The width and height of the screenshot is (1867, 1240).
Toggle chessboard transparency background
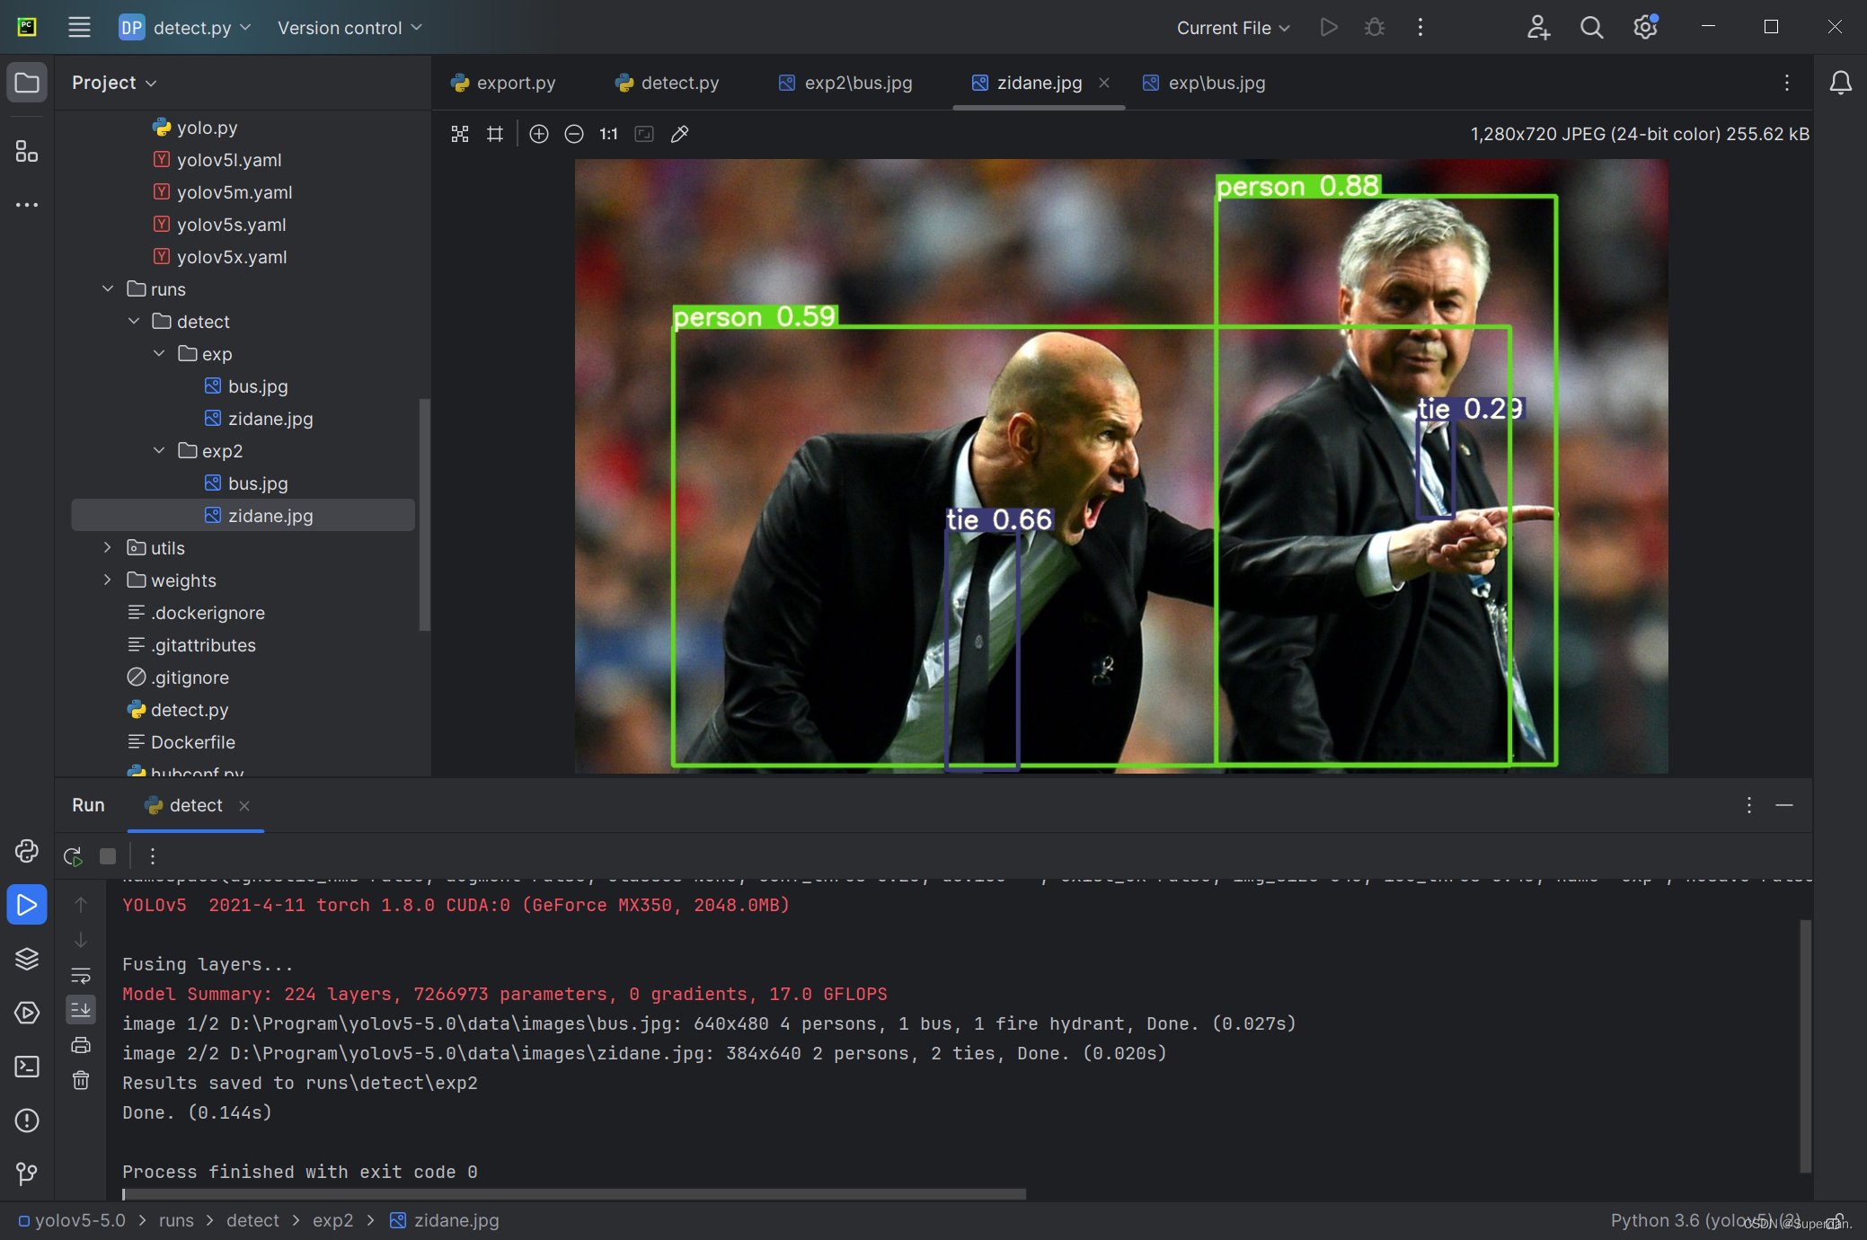point(460,134)
